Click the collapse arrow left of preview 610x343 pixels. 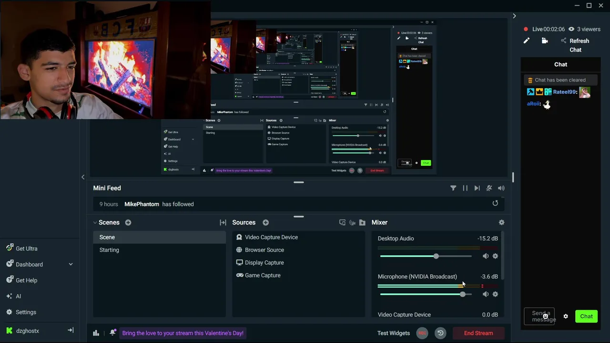coord(83,177)
